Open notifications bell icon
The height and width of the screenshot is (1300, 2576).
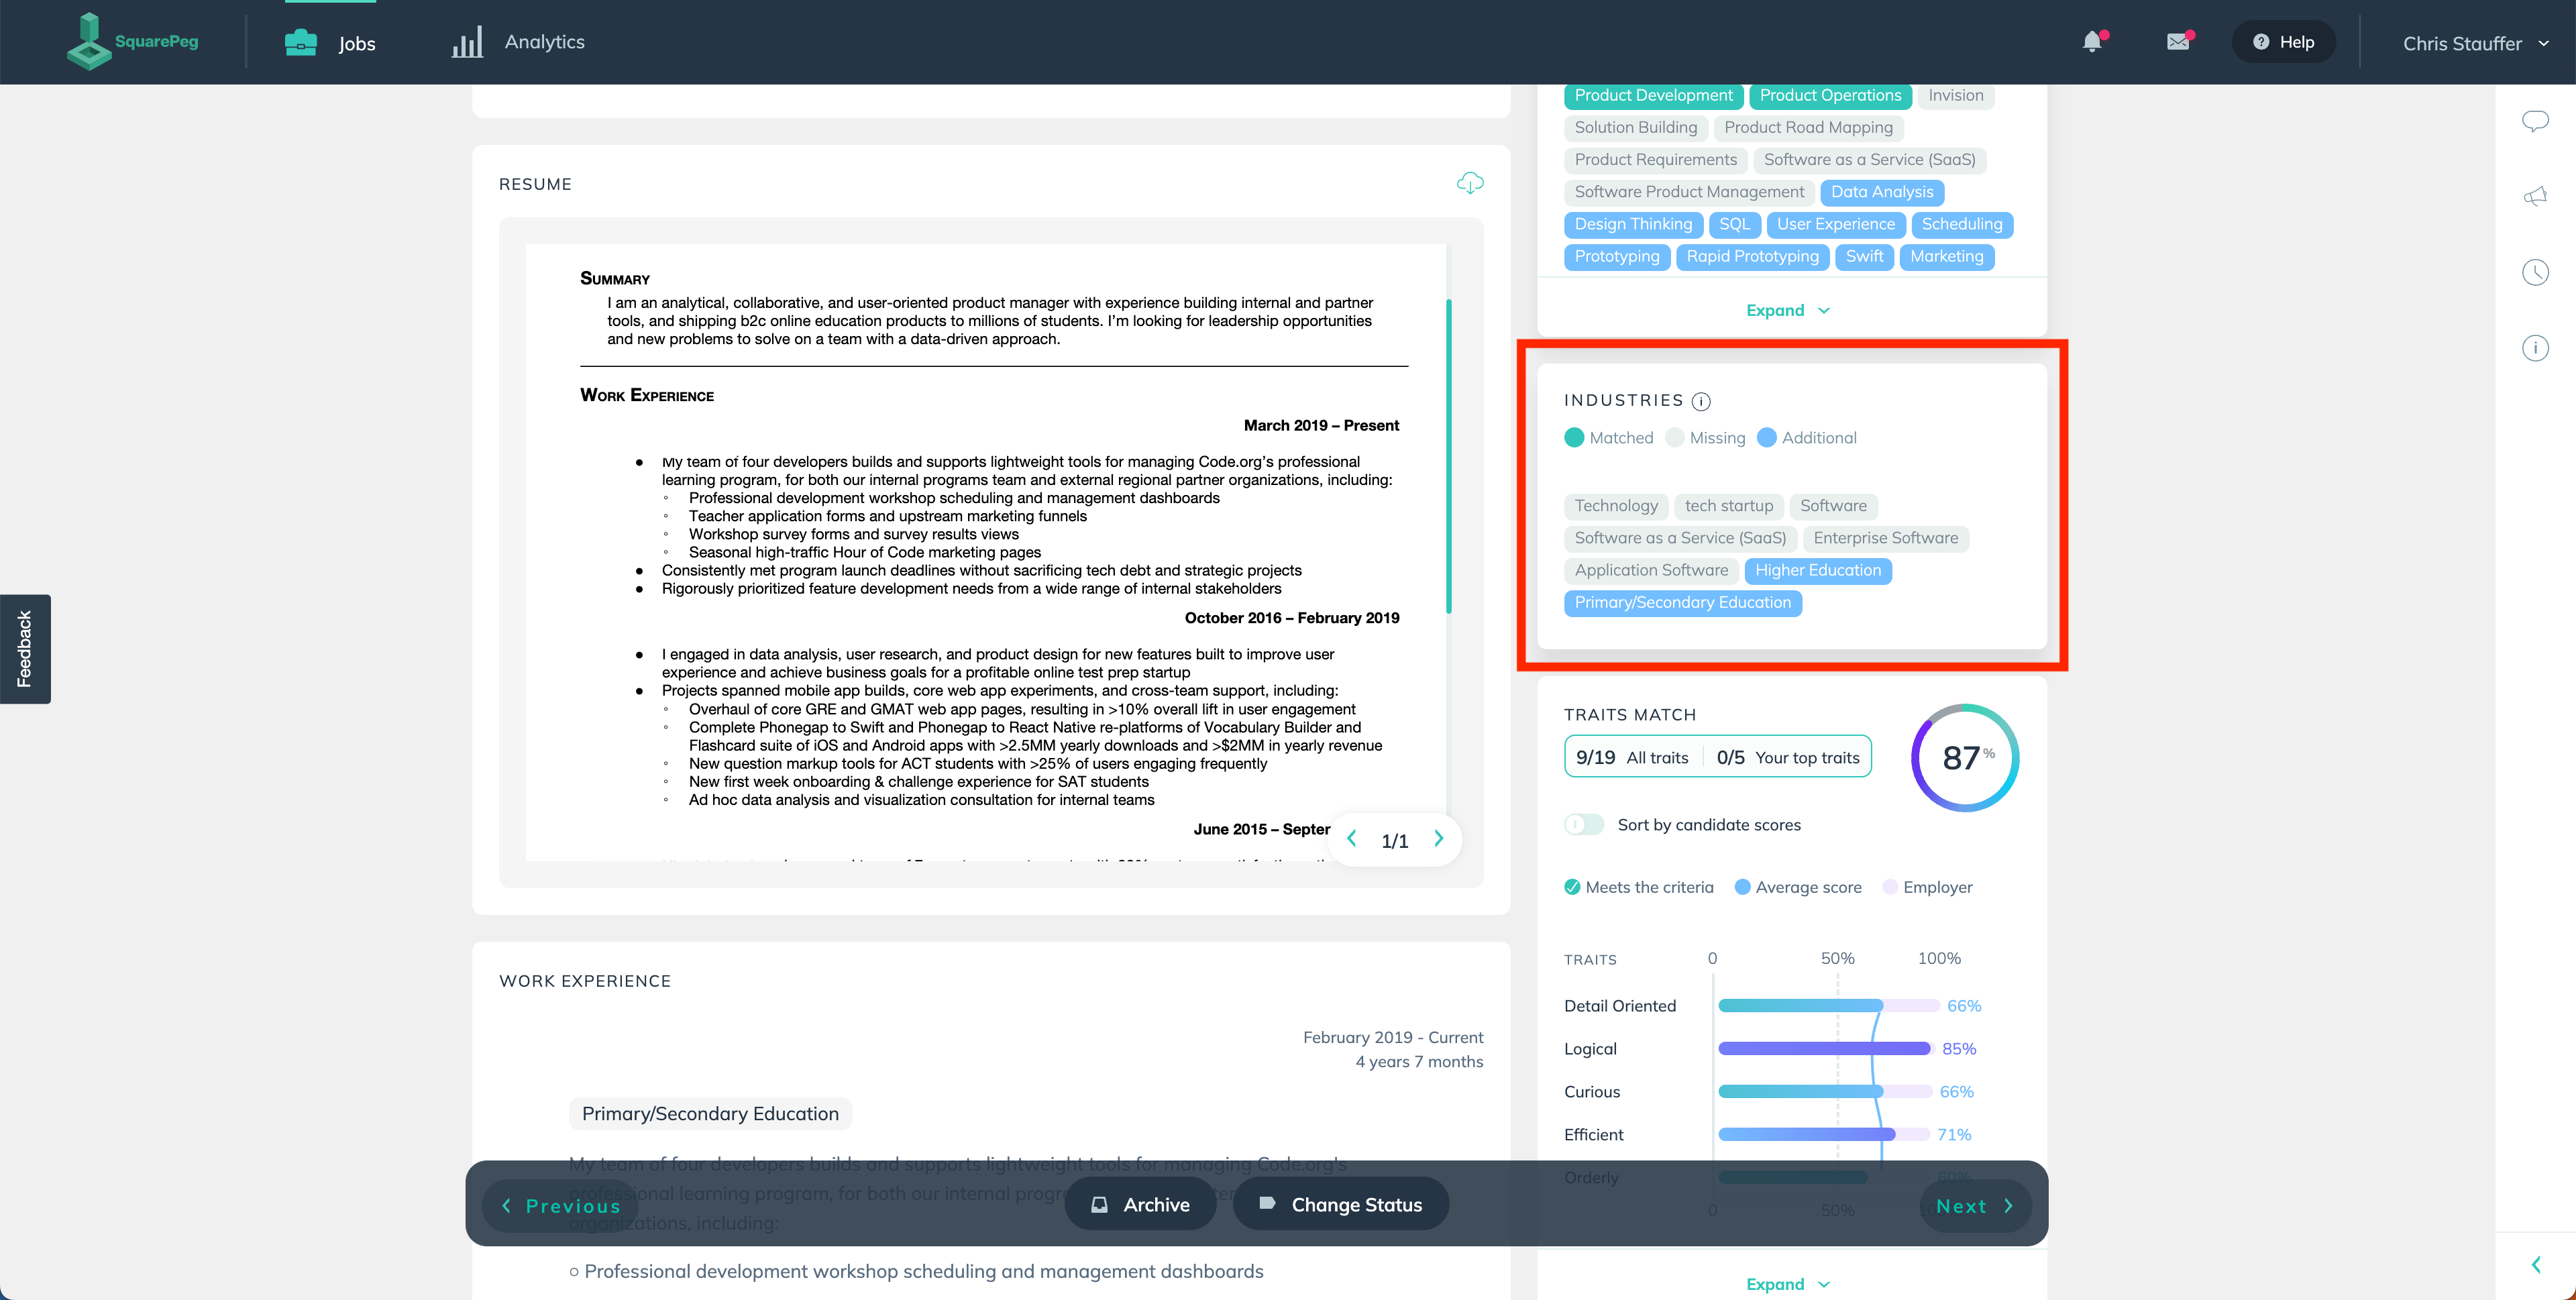[x=2092, y=41]
